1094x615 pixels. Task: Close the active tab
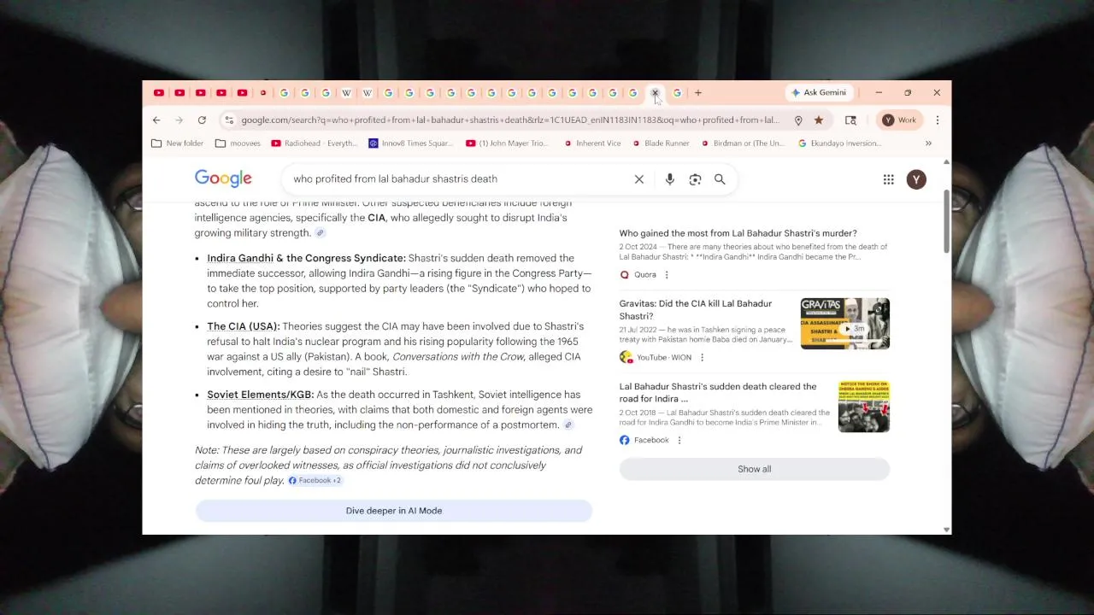coord(656,92)
